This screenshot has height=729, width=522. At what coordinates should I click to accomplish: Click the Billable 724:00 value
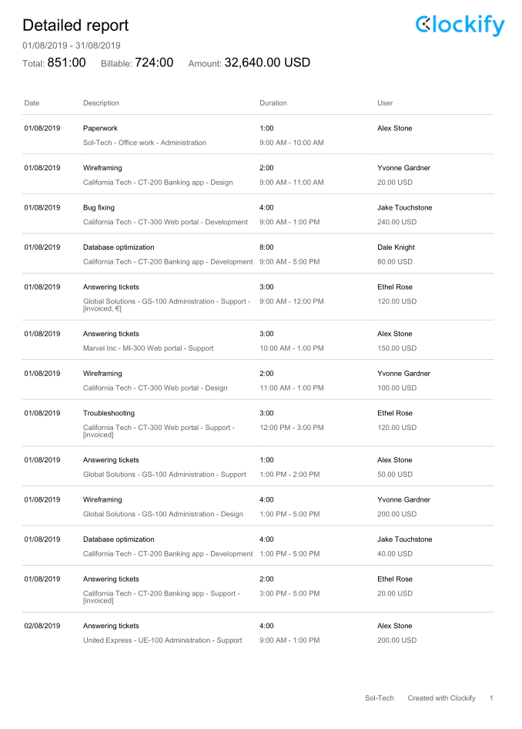click(154, 62)
